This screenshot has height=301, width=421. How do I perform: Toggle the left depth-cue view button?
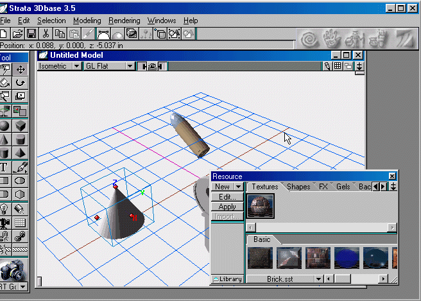(x=142, y=66)
